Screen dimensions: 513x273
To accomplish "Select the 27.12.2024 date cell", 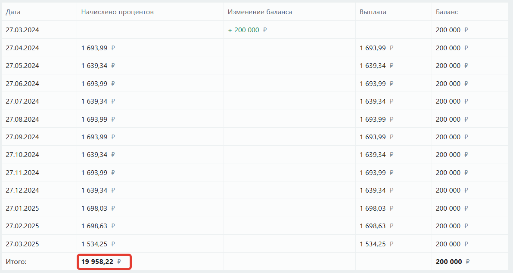I will [x=22, y=190].
